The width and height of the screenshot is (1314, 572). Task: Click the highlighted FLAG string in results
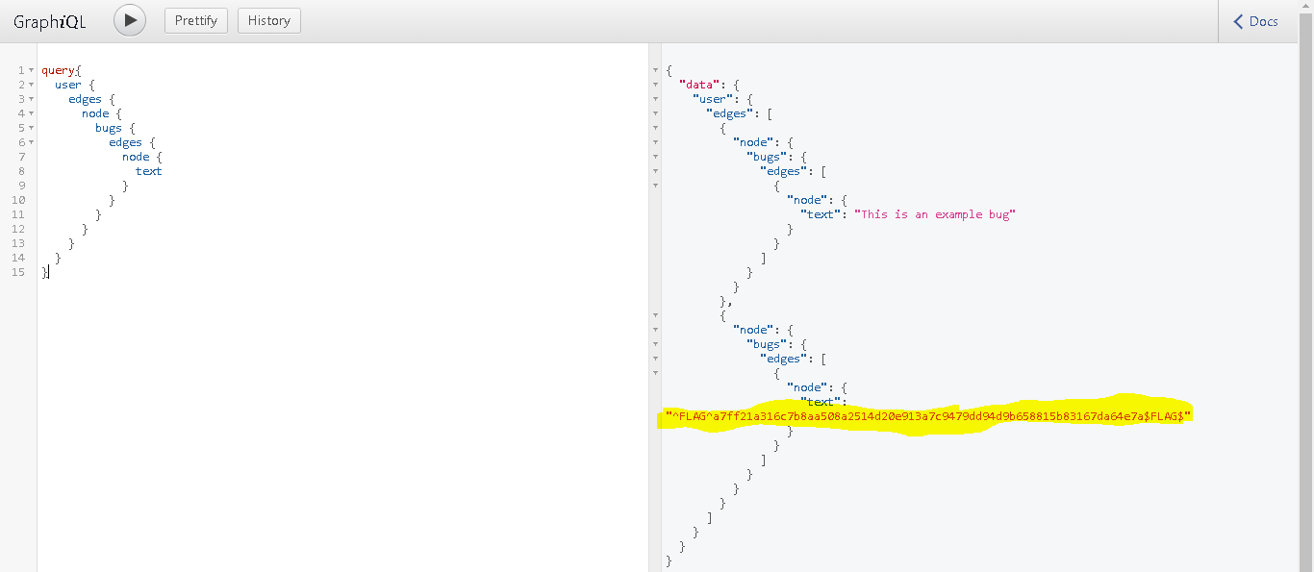928,416
